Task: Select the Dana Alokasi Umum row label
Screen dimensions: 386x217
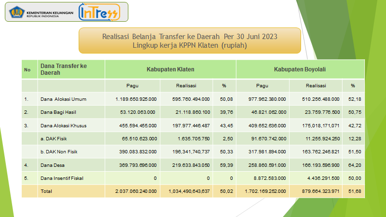Action: [x=64, y=99]
